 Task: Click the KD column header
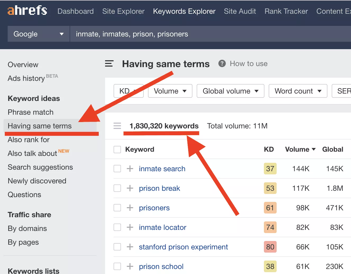[x=269, y=149]
